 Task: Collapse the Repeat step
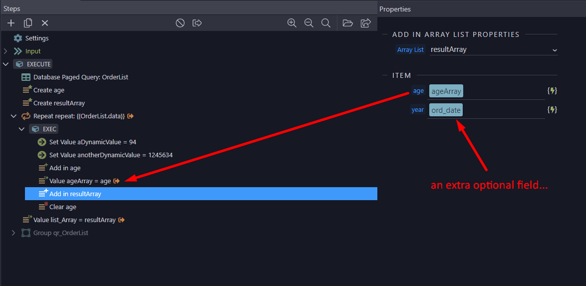point(14,116)
